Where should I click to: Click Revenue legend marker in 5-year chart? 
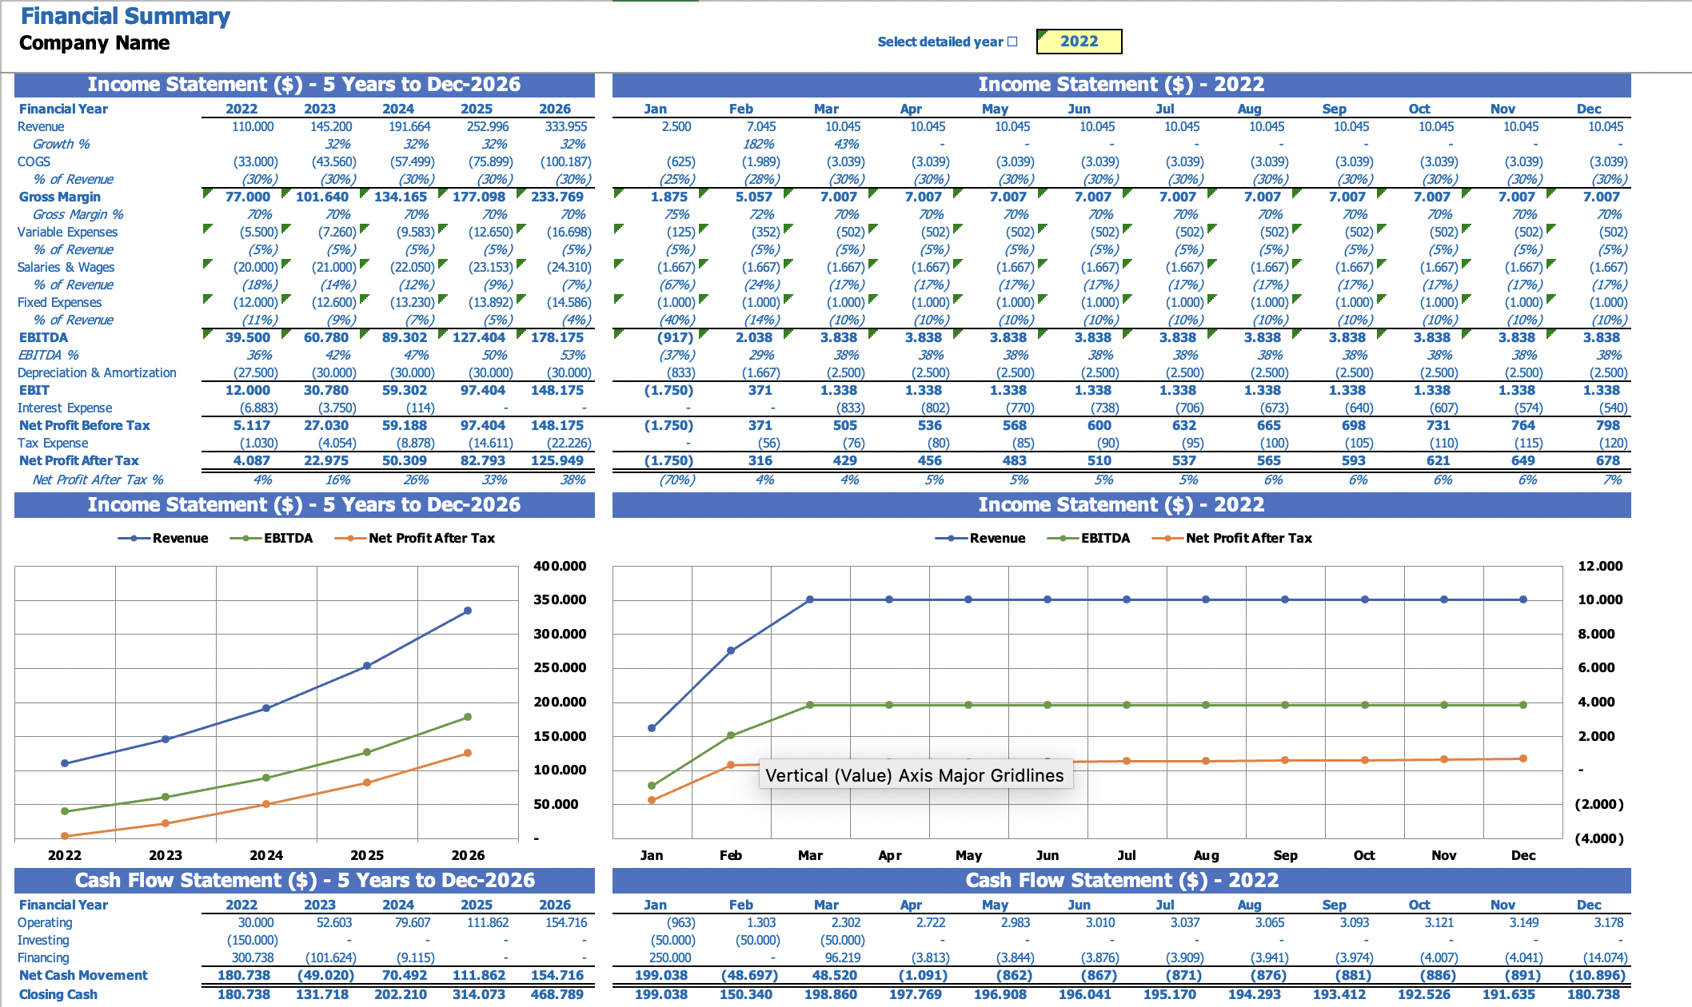coord(134,539)
